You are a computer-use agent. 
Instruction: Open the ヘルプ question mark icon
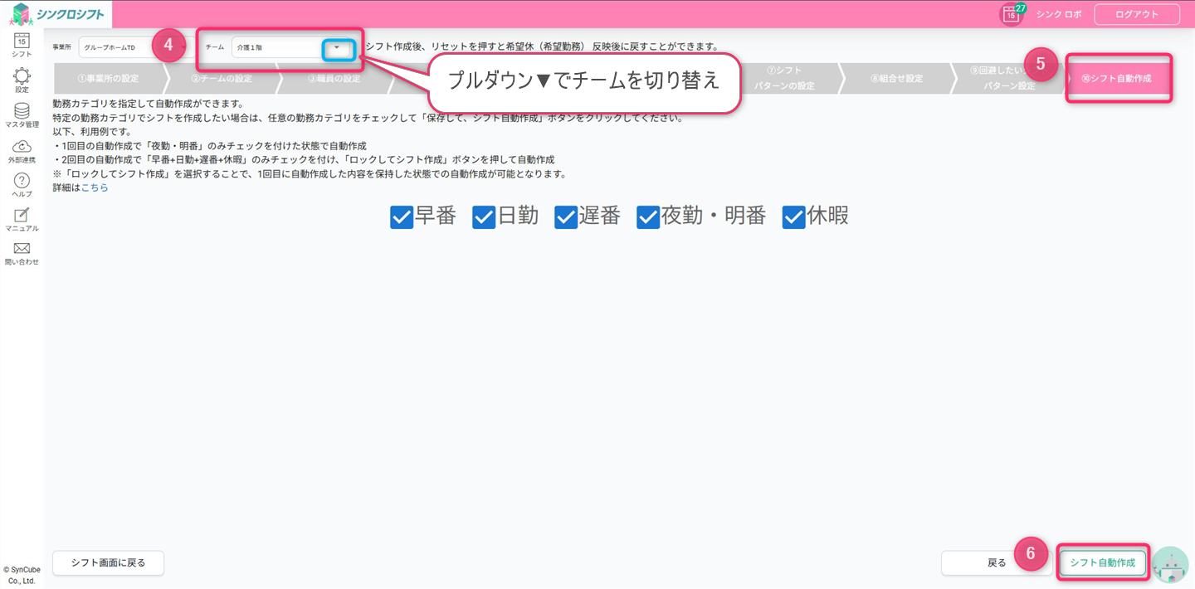point(22,181)
